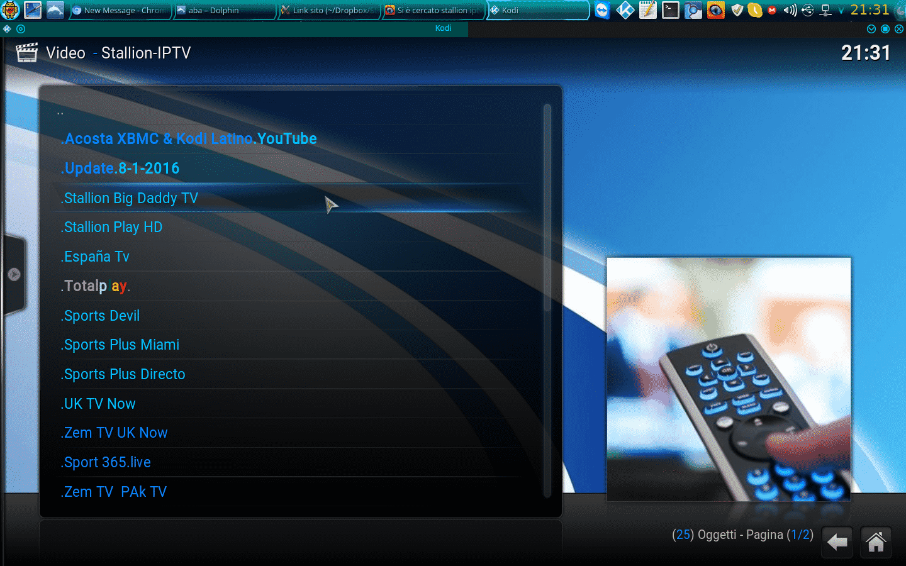Click the shield update tray icon
The height and width of the screenshot is (566, 906).
click(737, 10)
